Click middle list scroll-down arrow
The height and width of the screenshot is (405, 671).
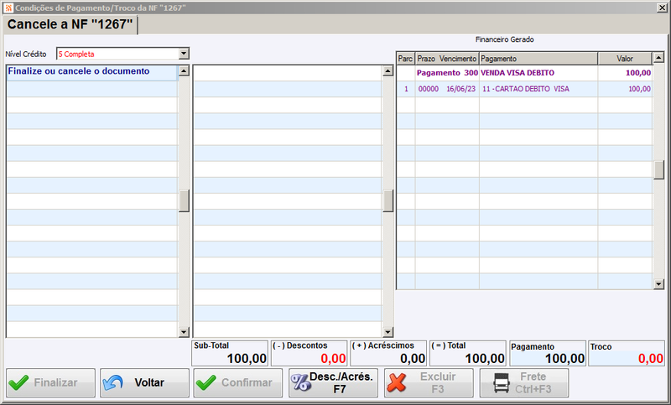click(x=388, y=331)
